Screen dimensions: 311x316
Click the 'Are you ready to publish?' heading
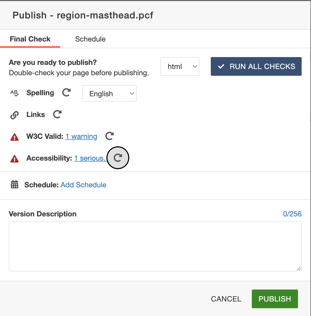pos(53,62)
